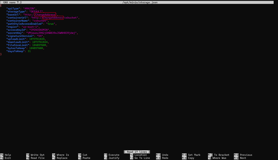
Task: Place cursor on ChangeAddress in the containerUrl line
Action: click(53, 18)
